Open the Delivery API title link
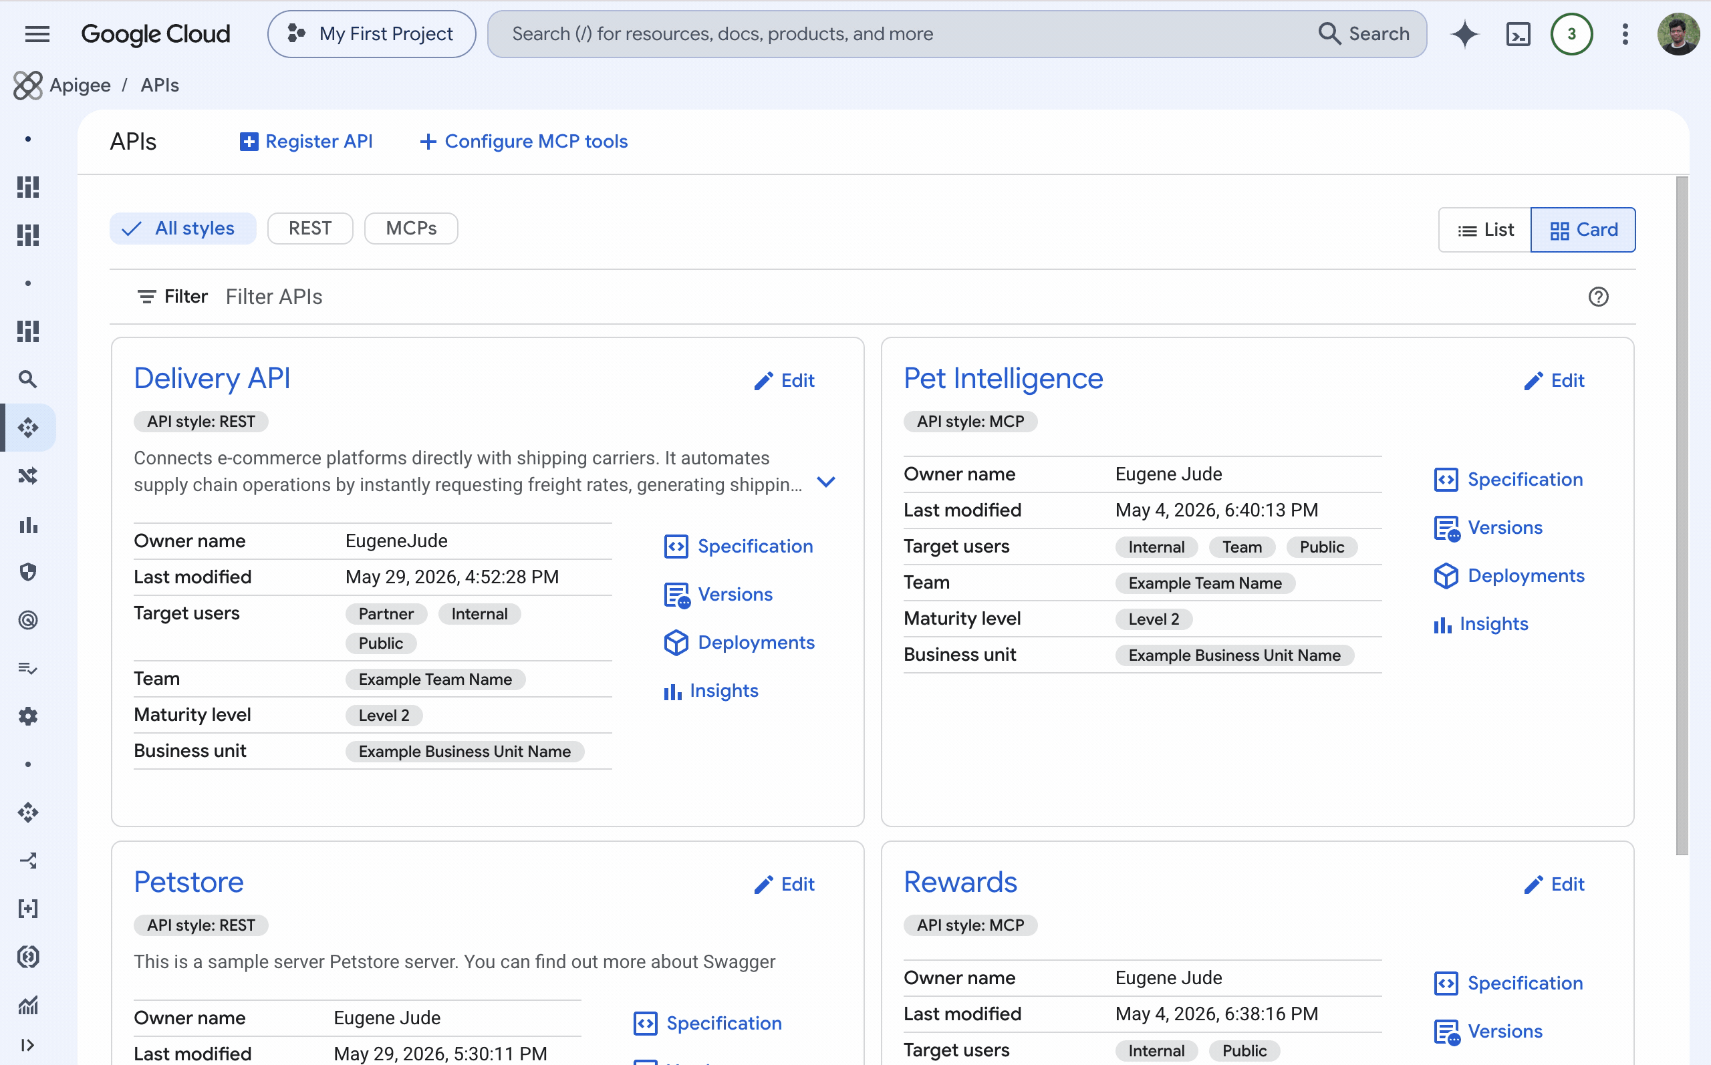 [212, 379]
